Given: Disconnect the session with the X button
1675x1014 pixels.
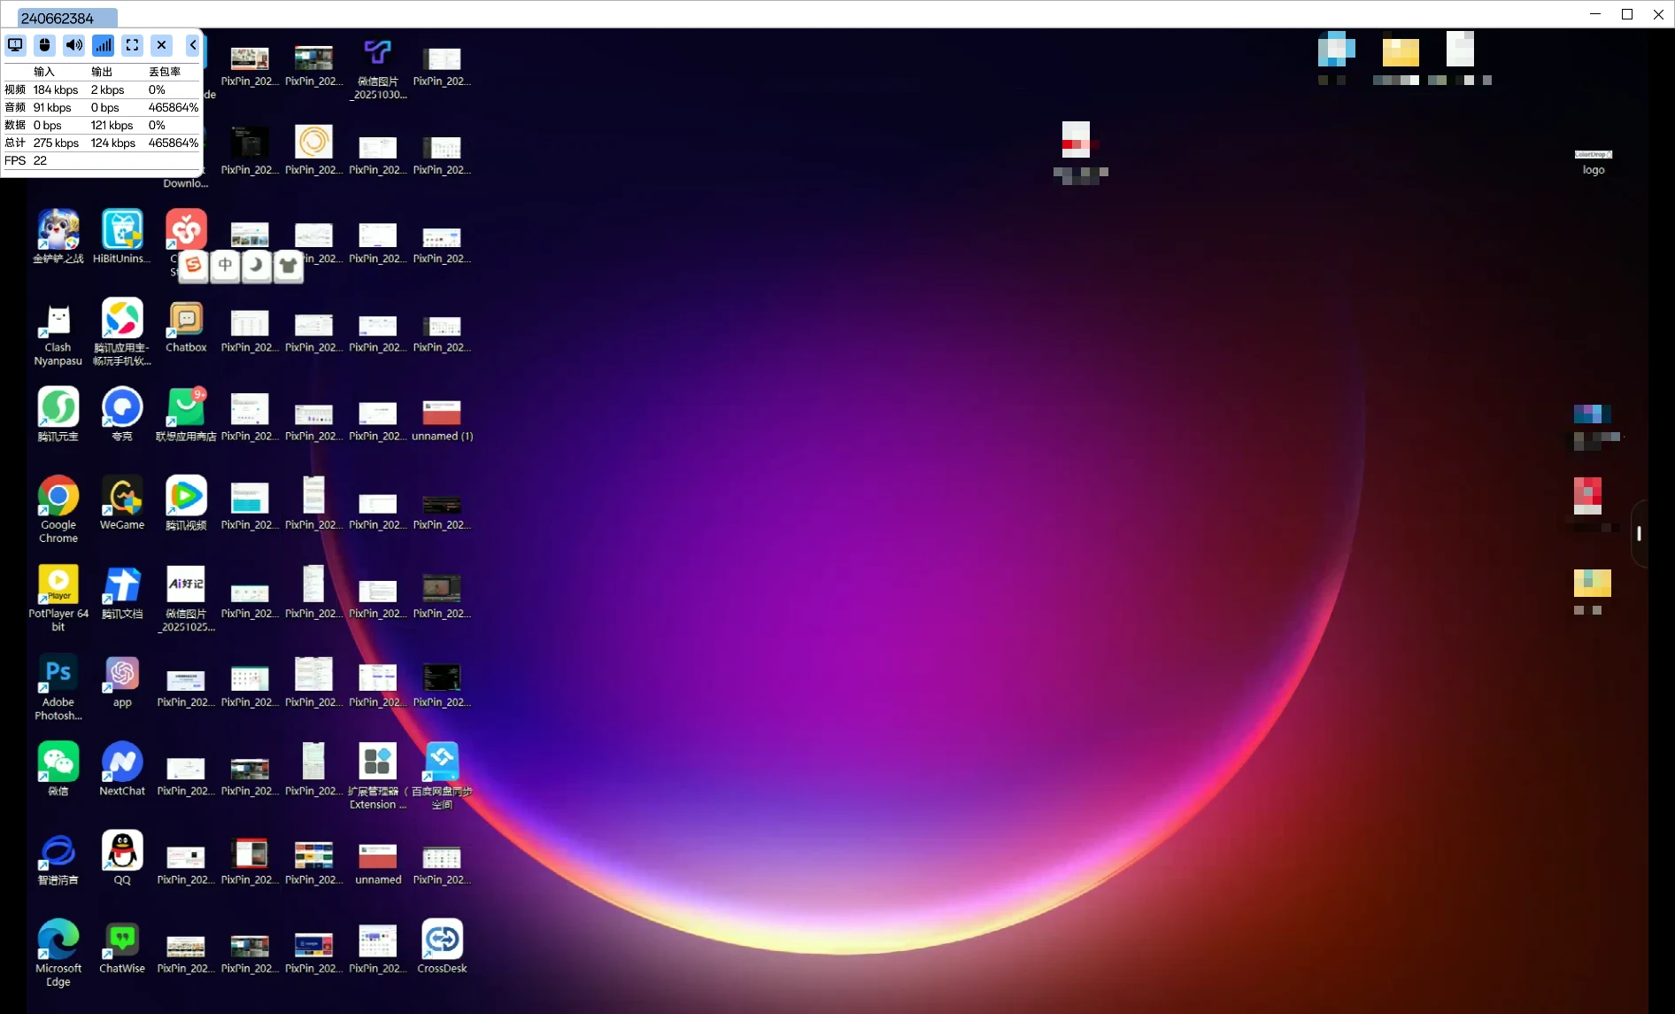Looking at the screenshot, I should click(x=161, y=45).
